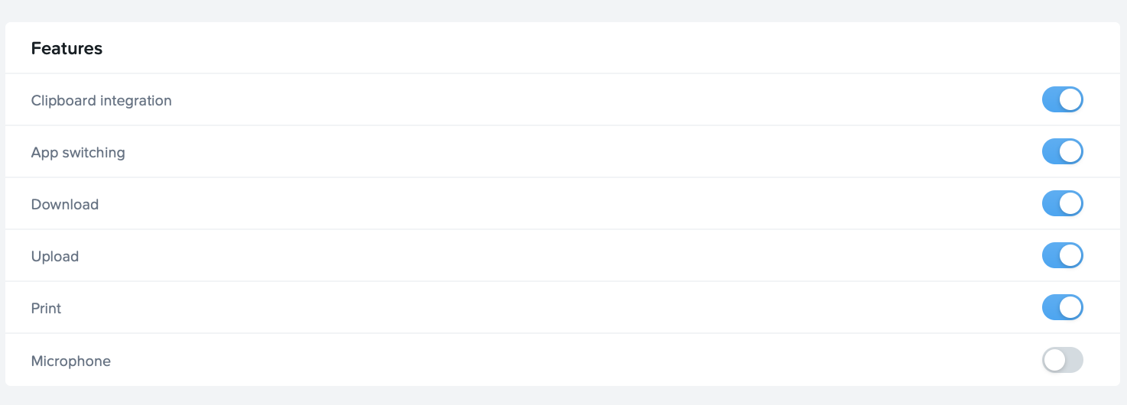This screenshot has height=405, width=1127.
Task: Select the App switching label text
Action: click(78, 153)
